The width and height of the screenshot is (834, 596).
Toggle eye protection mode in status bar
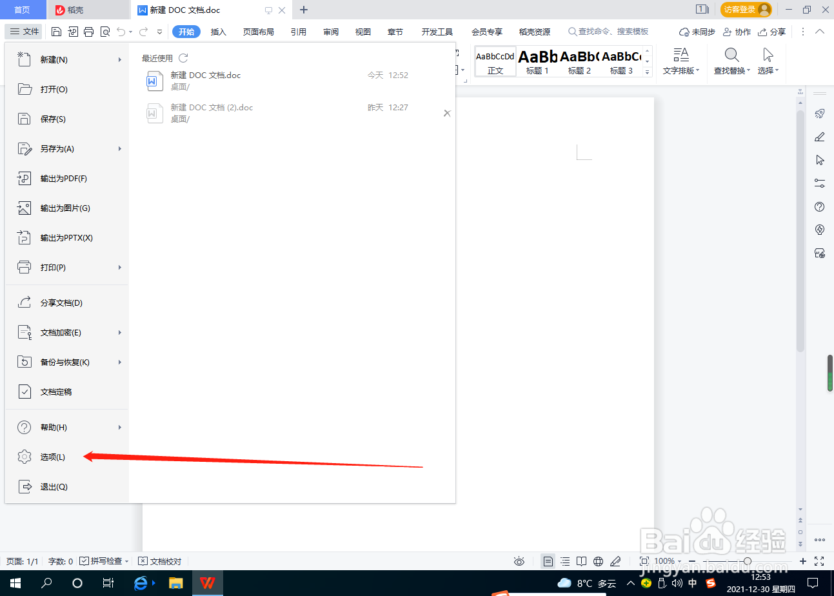[519, 561]
